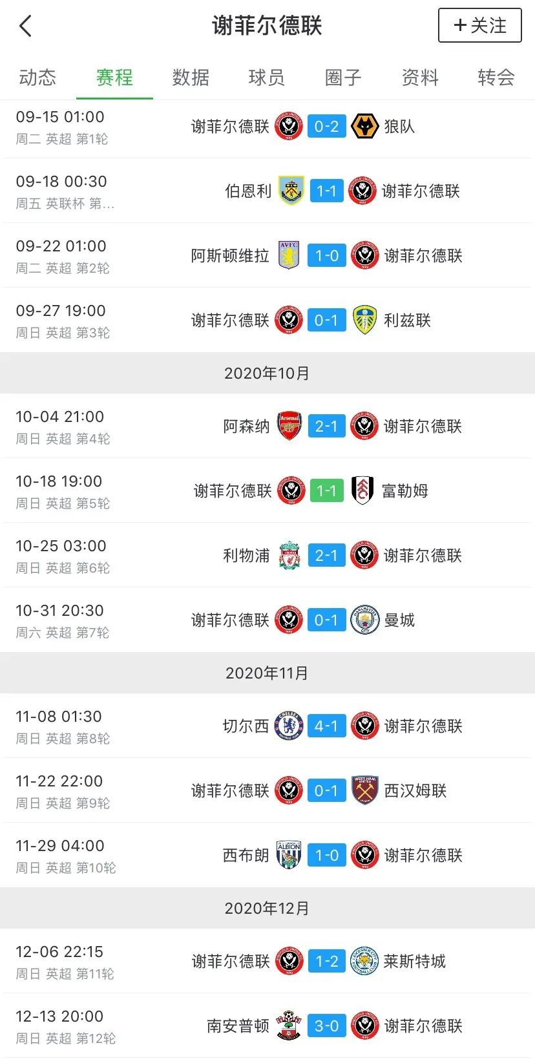Tap the 南安普顿 team name
This screenshot has width=535, height=1063.
tap(238, 1026)
